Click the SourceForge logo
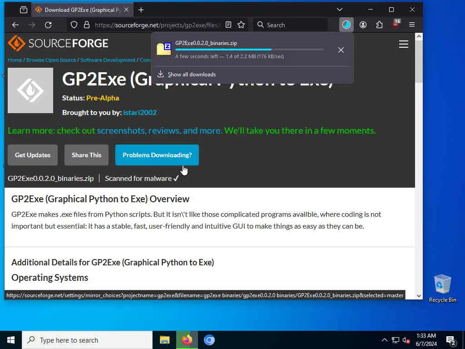 (x=58, y=43)
